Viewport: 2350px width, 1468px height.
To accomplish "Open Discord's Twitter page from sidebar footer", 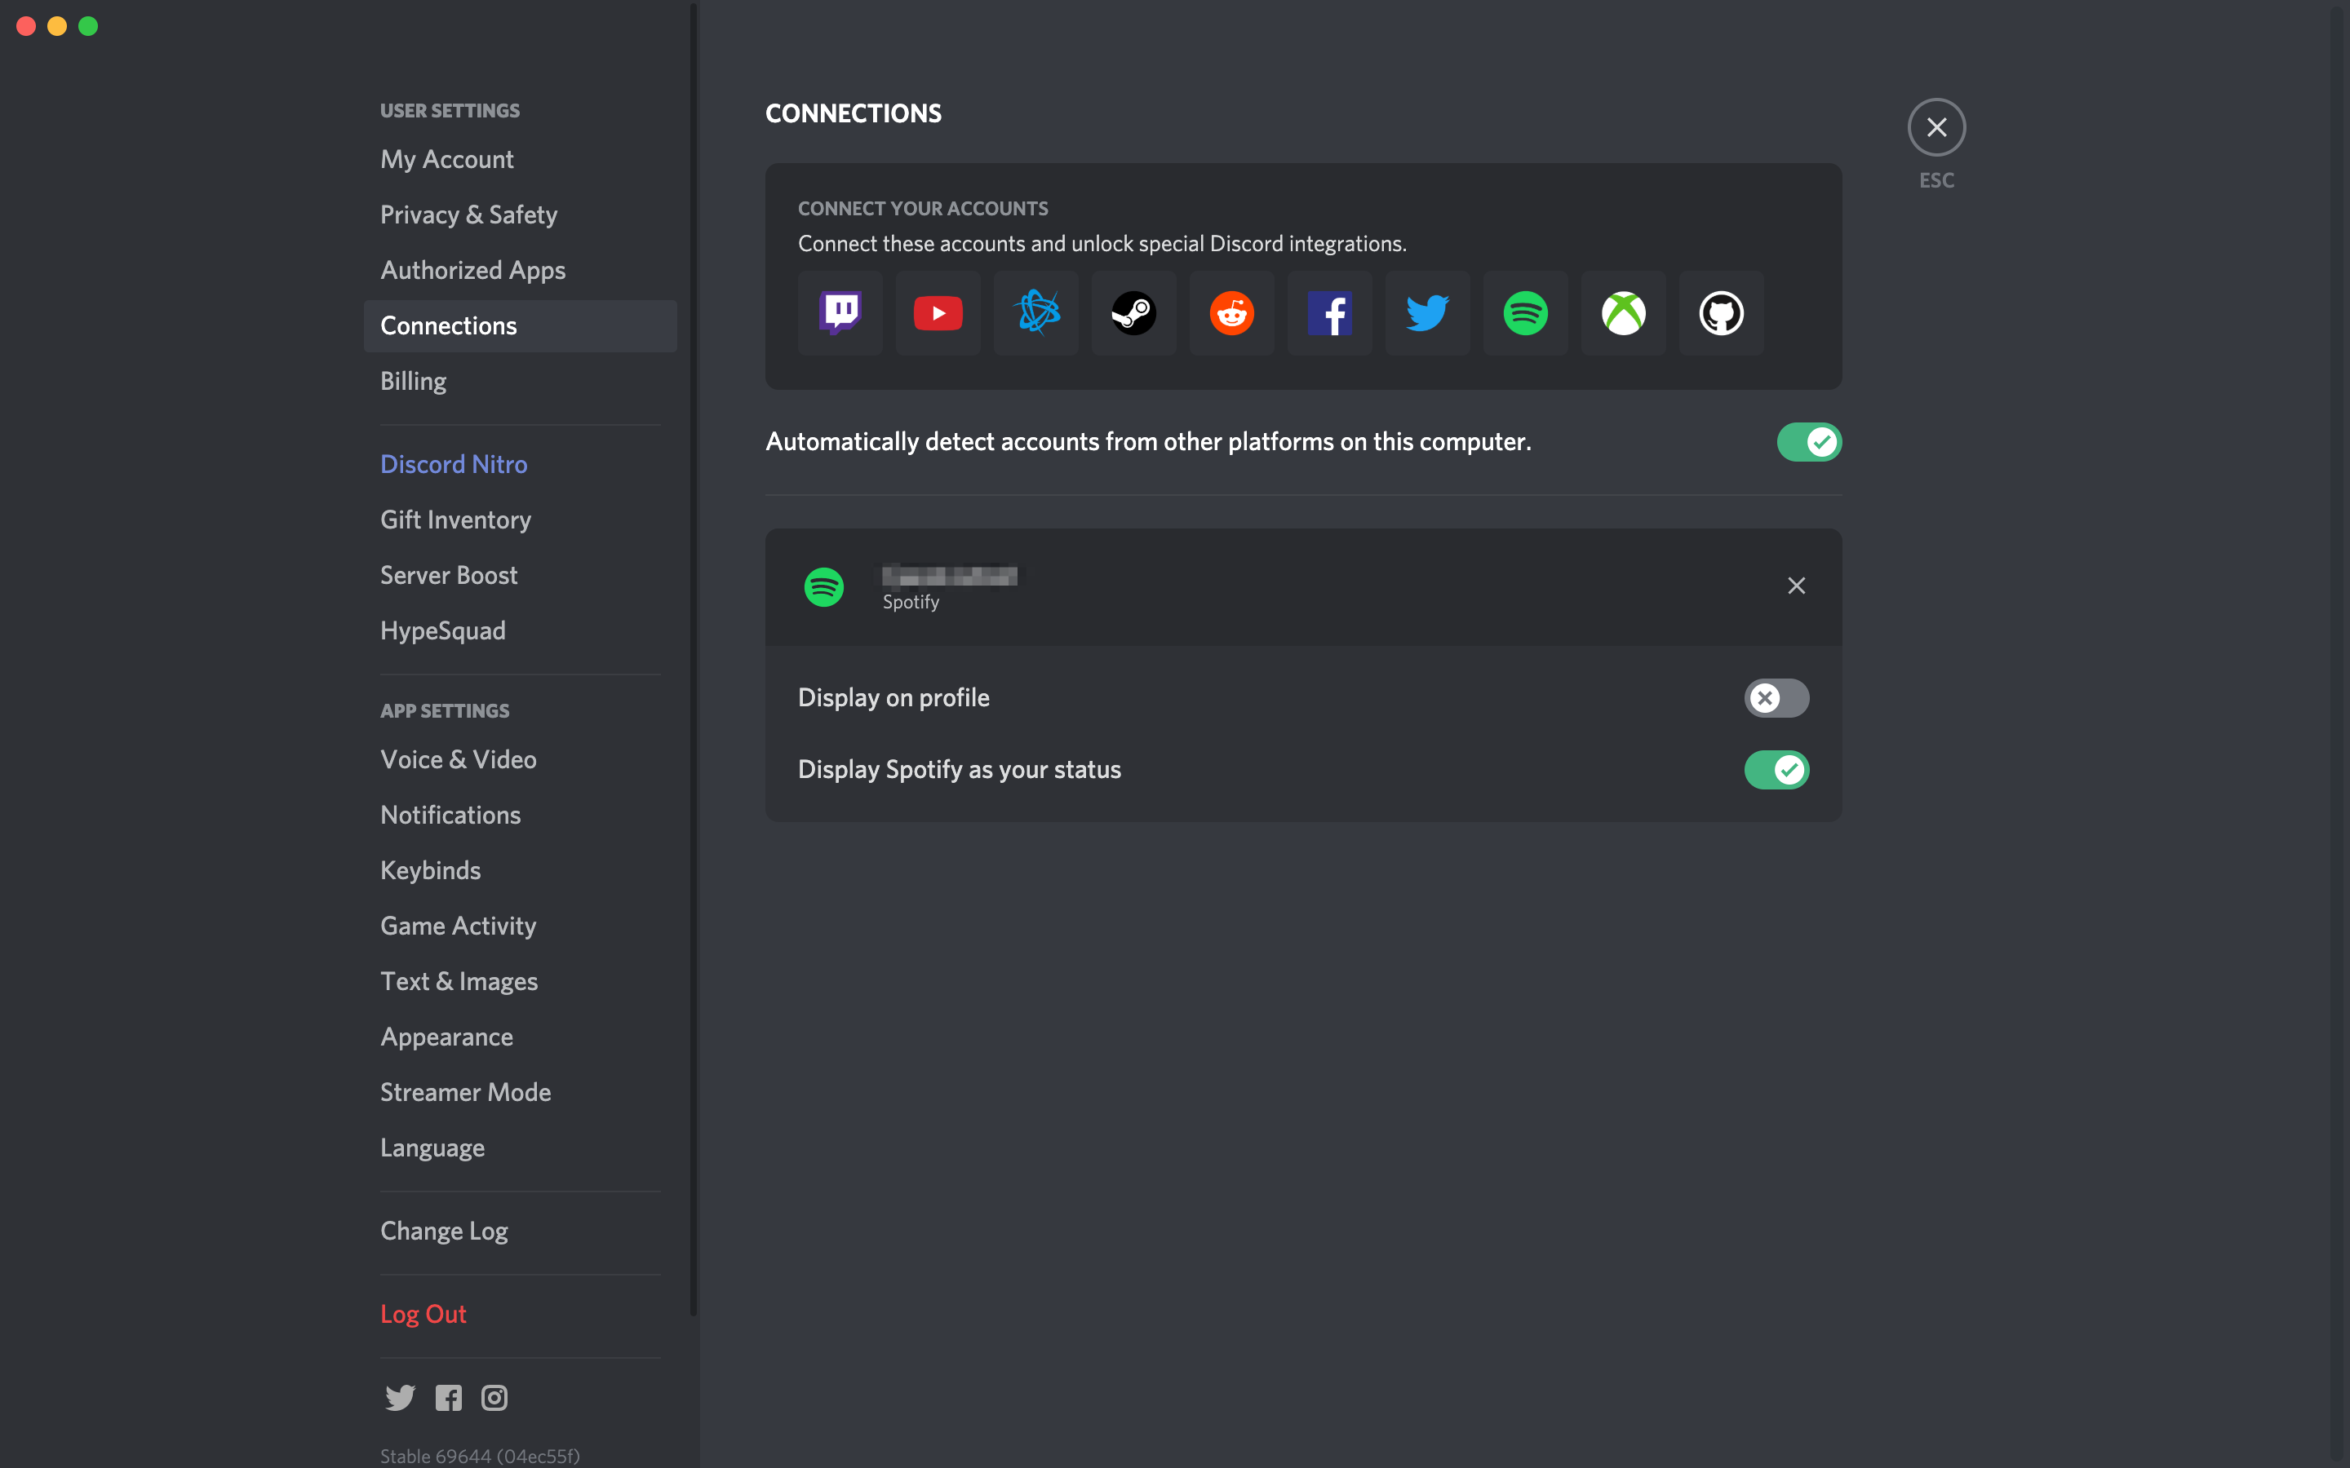I will point(400,1397).
